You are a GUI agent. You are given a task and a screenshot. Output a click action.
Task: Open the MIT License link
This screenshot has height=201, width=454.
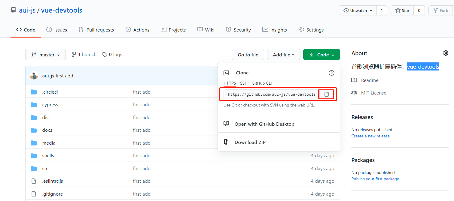click(x=373, y=93)
